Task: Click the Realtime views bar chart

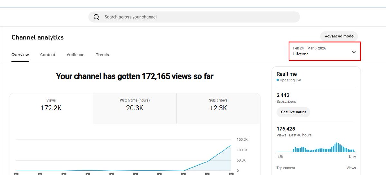Action: (x=316, y=147)
